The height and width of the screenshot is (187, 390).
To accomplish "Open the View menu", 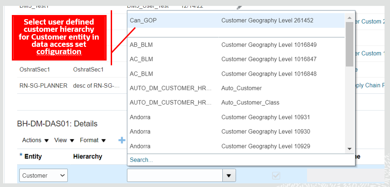I will pyautogui.click(x=64, y=140).
